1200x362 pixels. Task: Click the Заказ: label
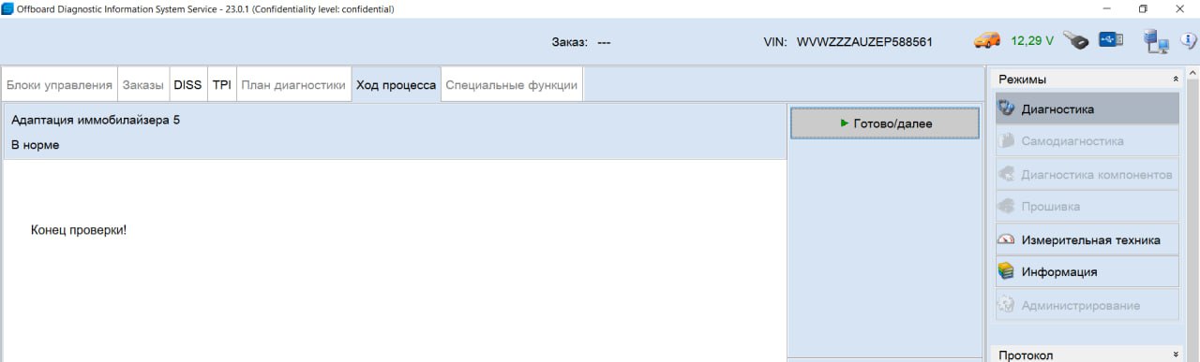[570, 42]
